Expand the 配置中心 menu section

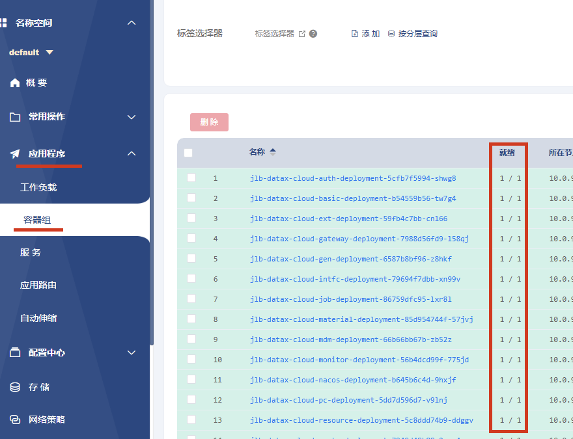pos(131,353)
